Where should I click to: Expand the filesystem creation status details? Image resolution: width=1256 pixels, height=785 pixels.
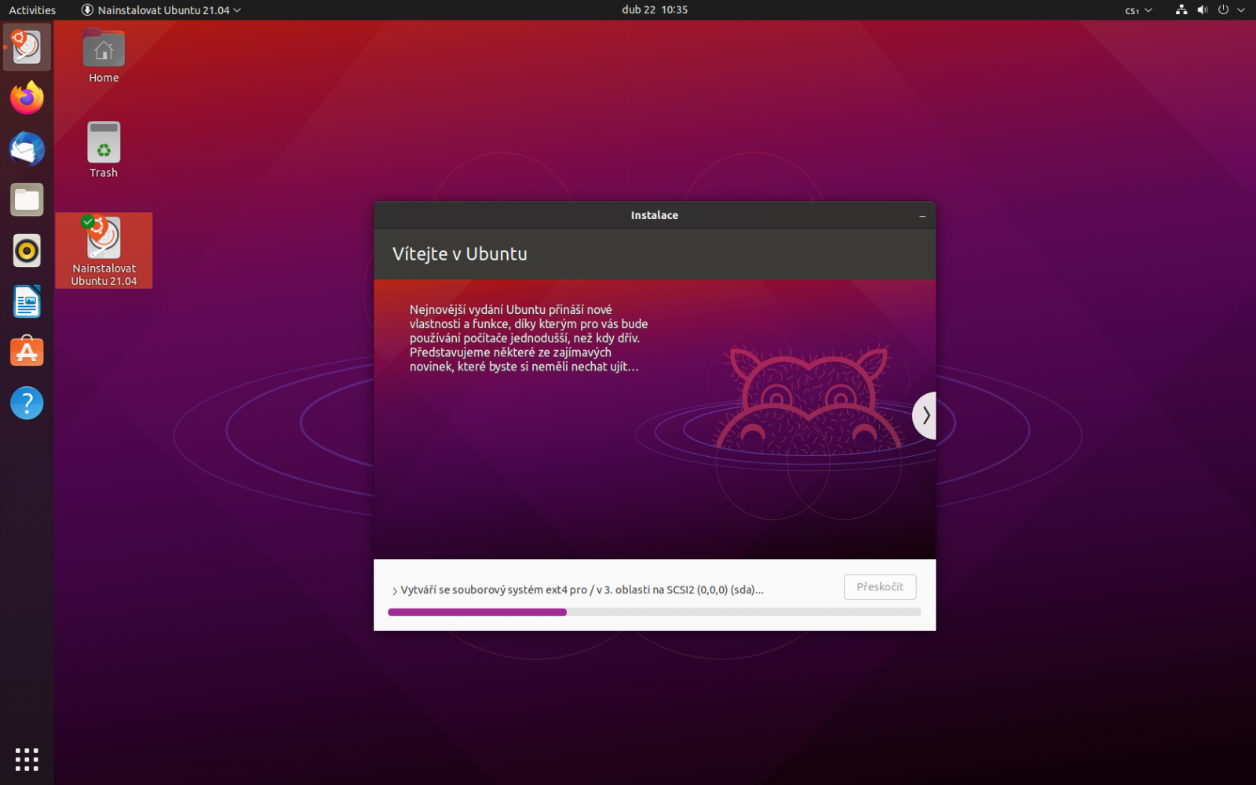coord(394,590)
